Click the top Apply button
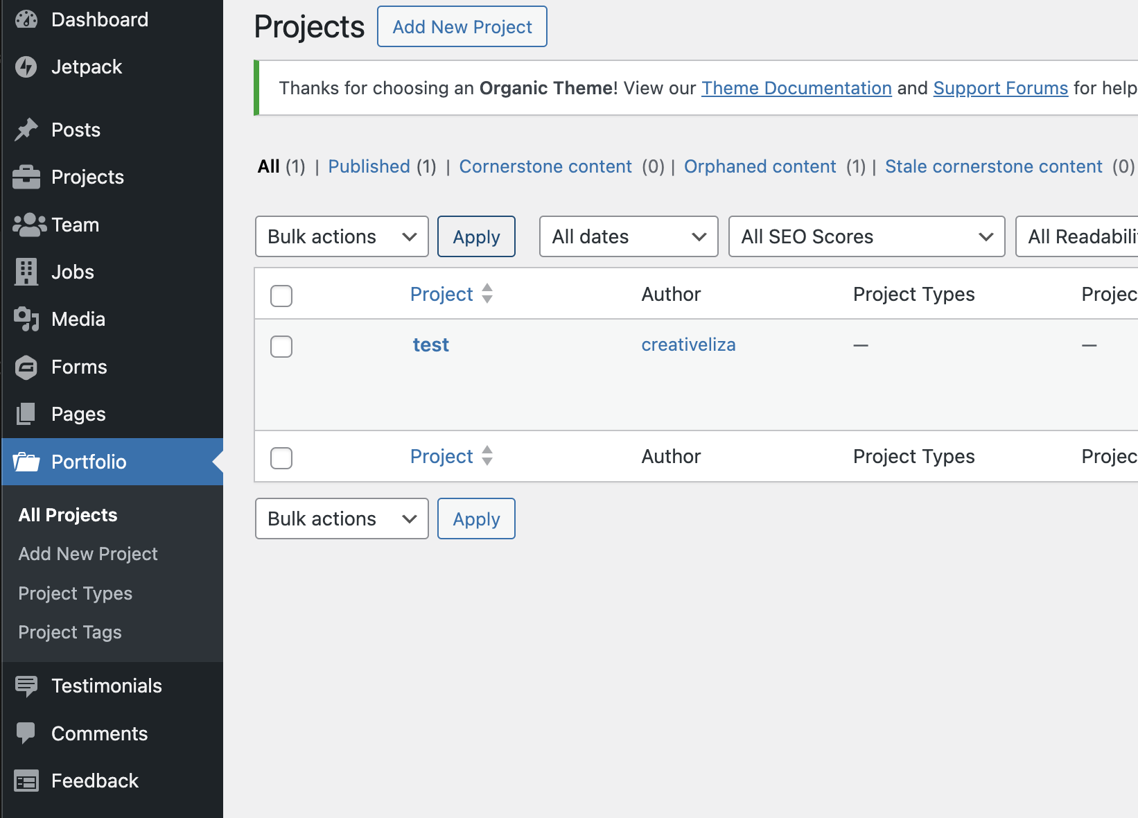This screenshot has width=1138, height=818. pos(476,236)
